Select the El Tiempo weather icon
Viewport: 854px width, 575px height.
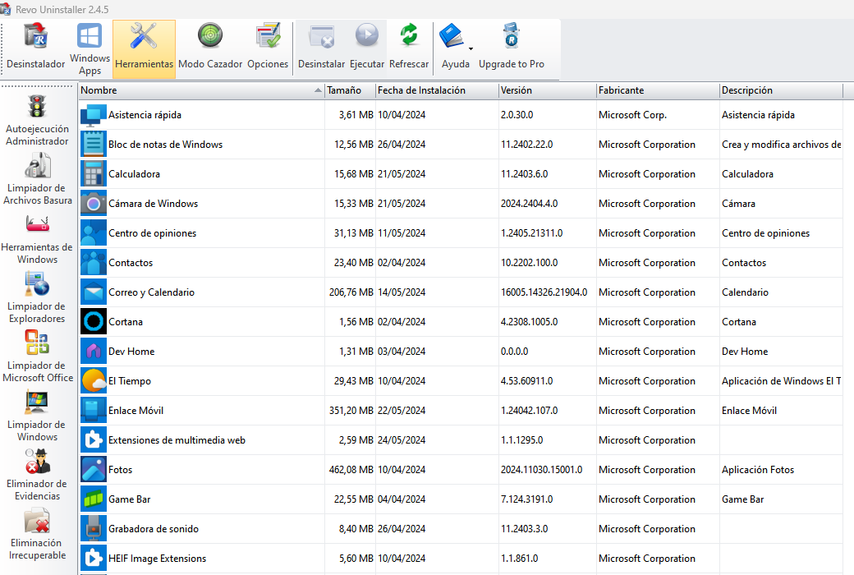(x=93, y=381)
